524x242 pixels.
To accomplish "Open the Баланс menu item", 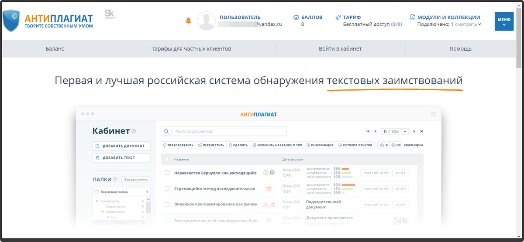I will pos(55,49).
